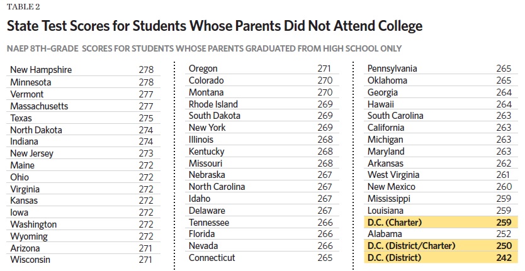This screenshot has height=271, width=525.
Task: Click the Wisconsin row label
Action: pyautogui.click(x=30, y=260)
